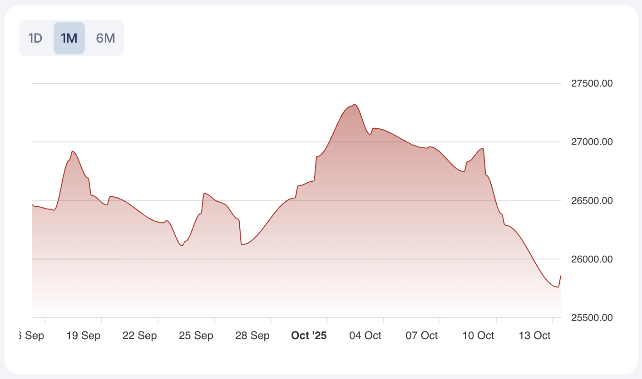
Task: Select the 26500.00 y-axis label
Action: [x=592, y=201]
